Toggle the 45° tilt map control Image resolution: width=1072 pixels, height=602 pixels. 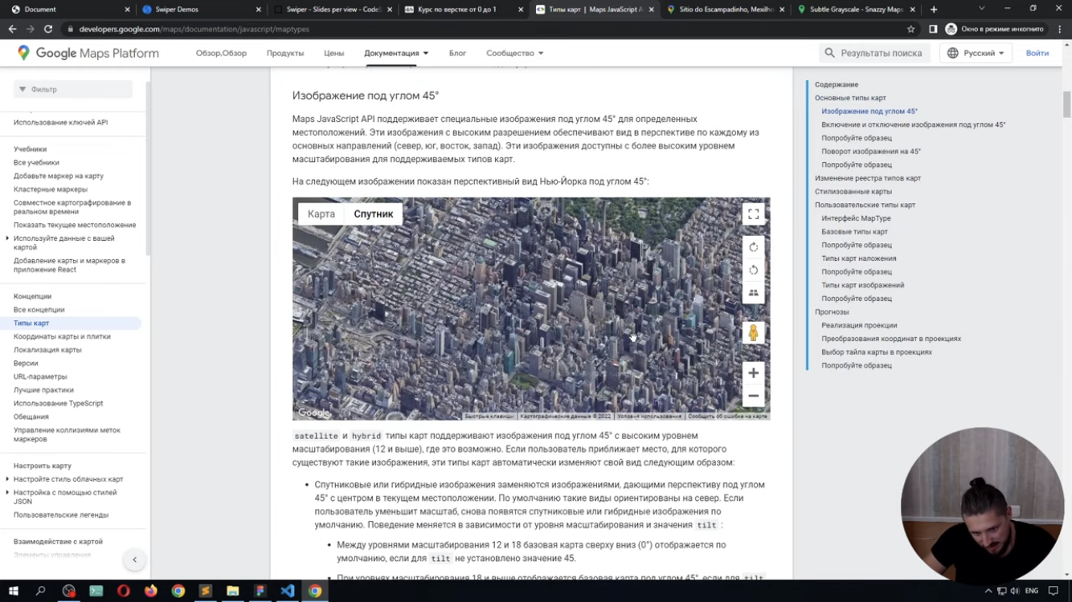[753, 293]
